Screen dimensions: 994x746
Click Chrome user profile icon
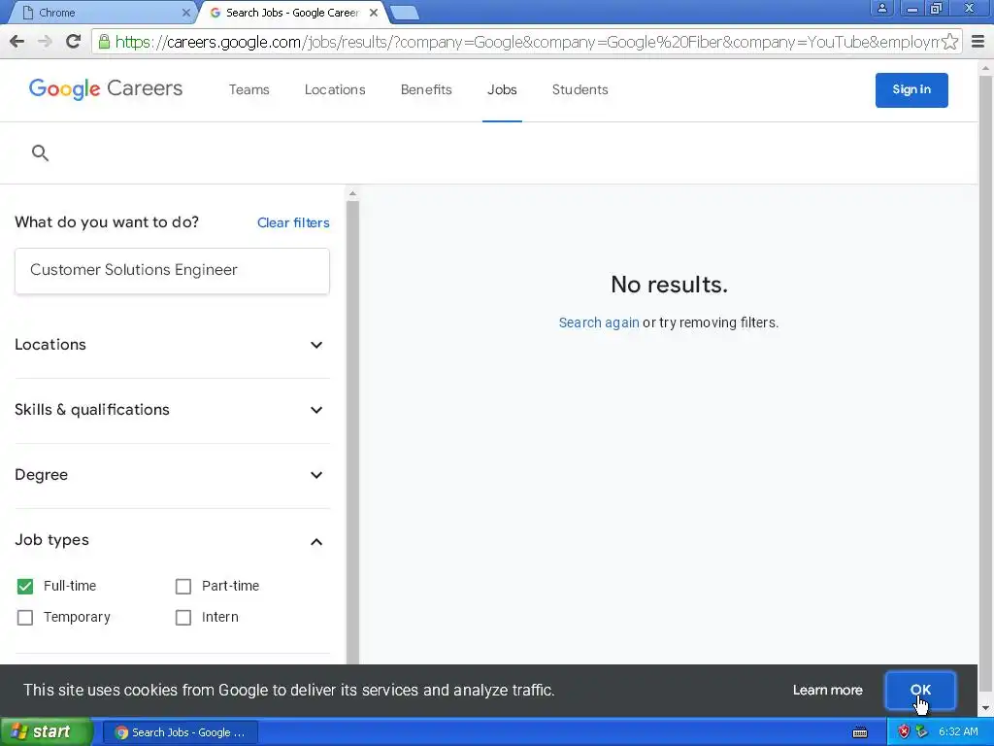tap(881, 8)
